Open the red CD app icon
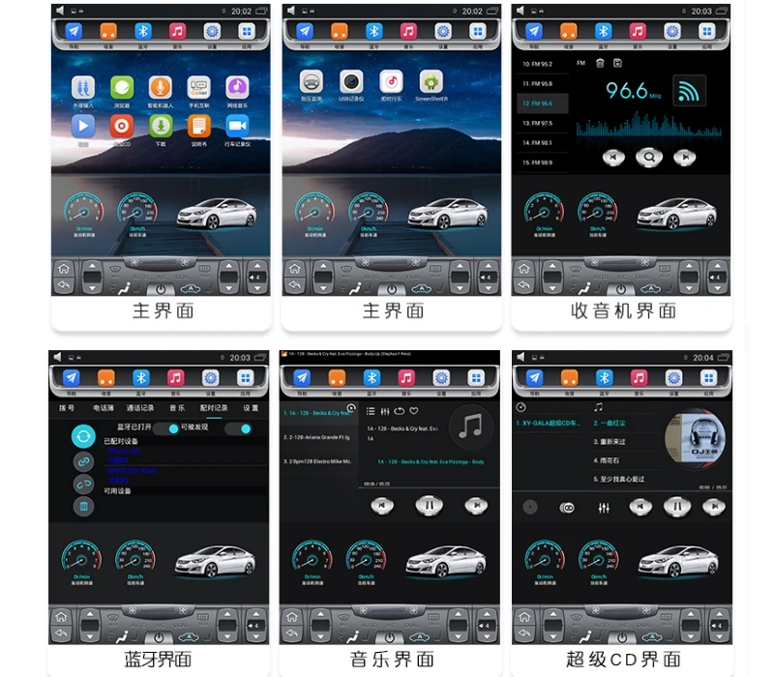 pos(122,127)
